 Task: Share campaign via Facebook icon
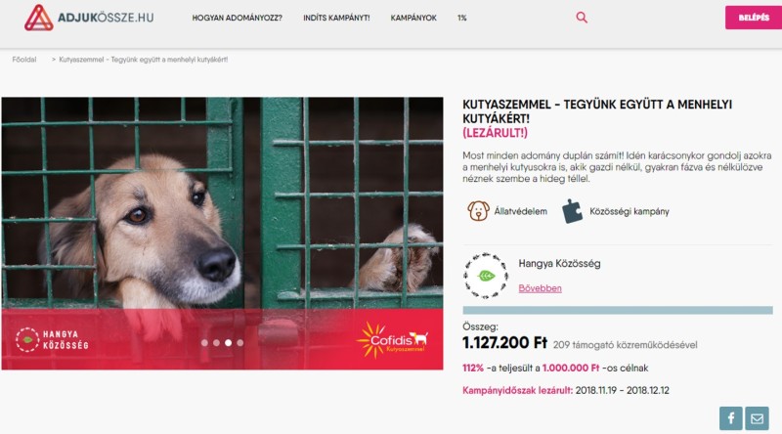coord(730,418)
